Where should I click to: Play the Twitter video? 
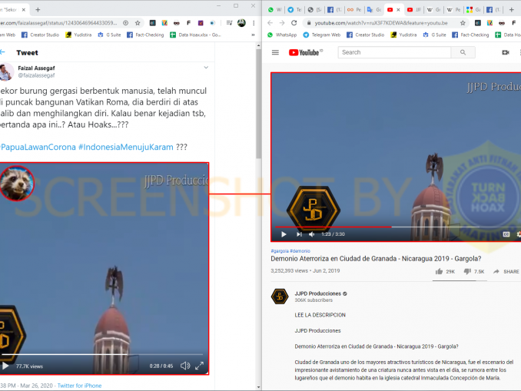tap(5, 366)
